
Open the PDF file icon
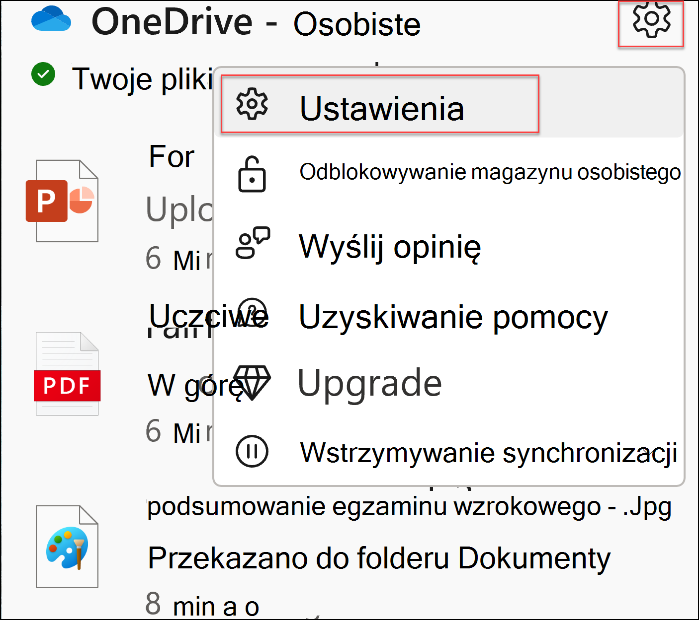pyautogui.click(x=67, y=374)
